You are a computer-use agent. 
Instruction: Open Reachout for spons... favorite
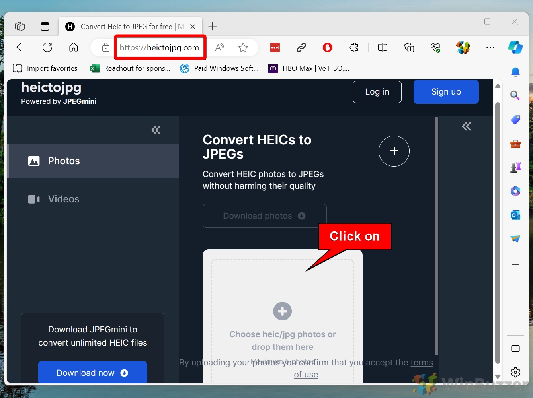[x=130, y=68]
